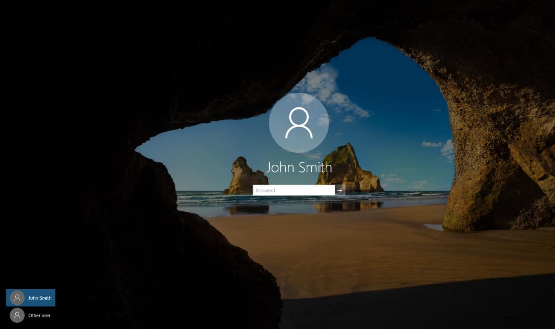This screenshot has width=555, height=329.
Task: Click the person silhouette in the center avatar
Action: click(x=299, y=123)
